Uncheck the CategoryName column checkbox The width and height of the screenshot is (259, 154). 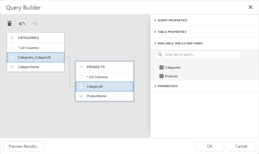(x=12, y=67)
